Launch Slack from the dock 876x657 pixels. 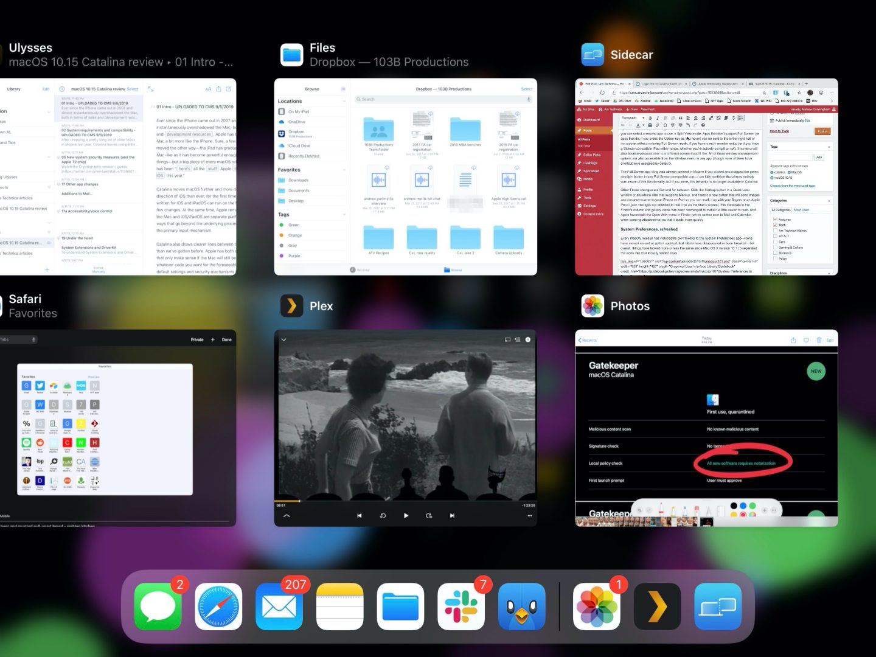461,607
